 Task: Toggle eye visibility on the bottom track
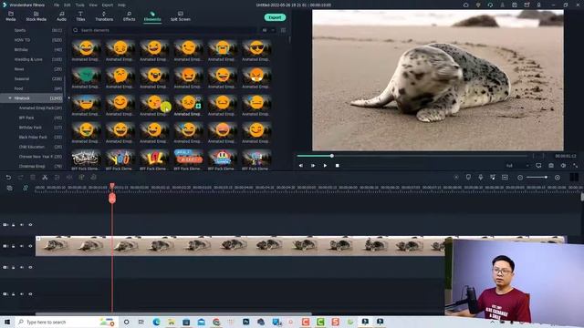tap(30, 294)
